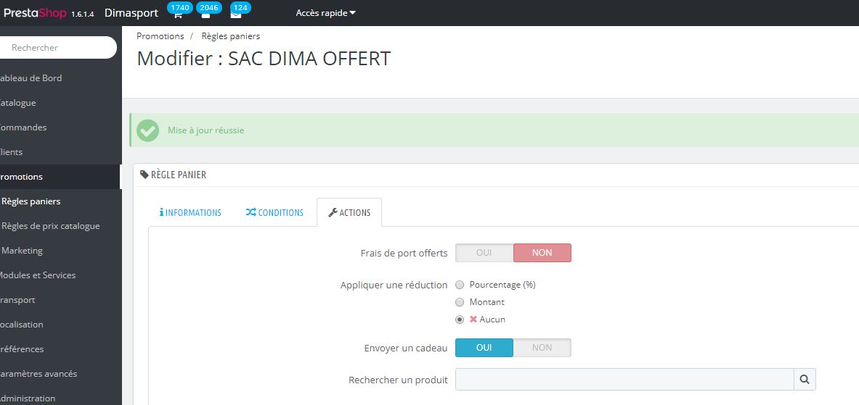Open the Promotions sidebar menu
This screenshot has width=859, height=405.
(x=60, y=177)
